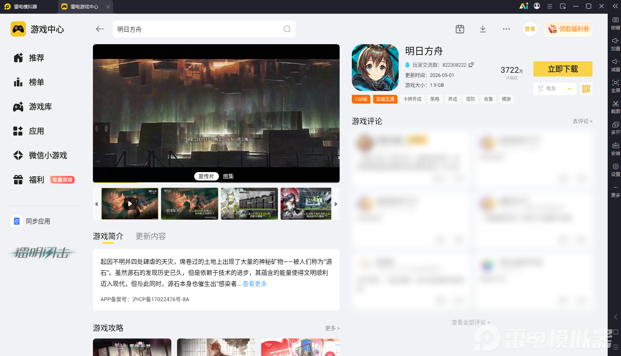Click the 明日方舟 game icon
This screenshot has height=356, width=621.
(375, 67)
